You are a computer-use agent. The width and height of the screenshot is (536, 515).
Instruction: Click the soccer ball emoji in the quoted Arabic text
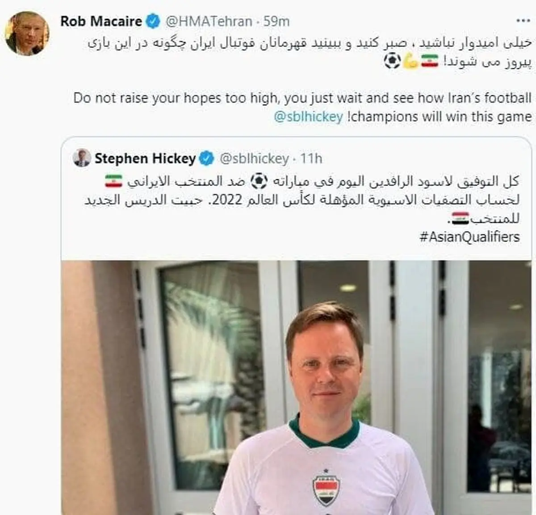(x=259, y=181)
